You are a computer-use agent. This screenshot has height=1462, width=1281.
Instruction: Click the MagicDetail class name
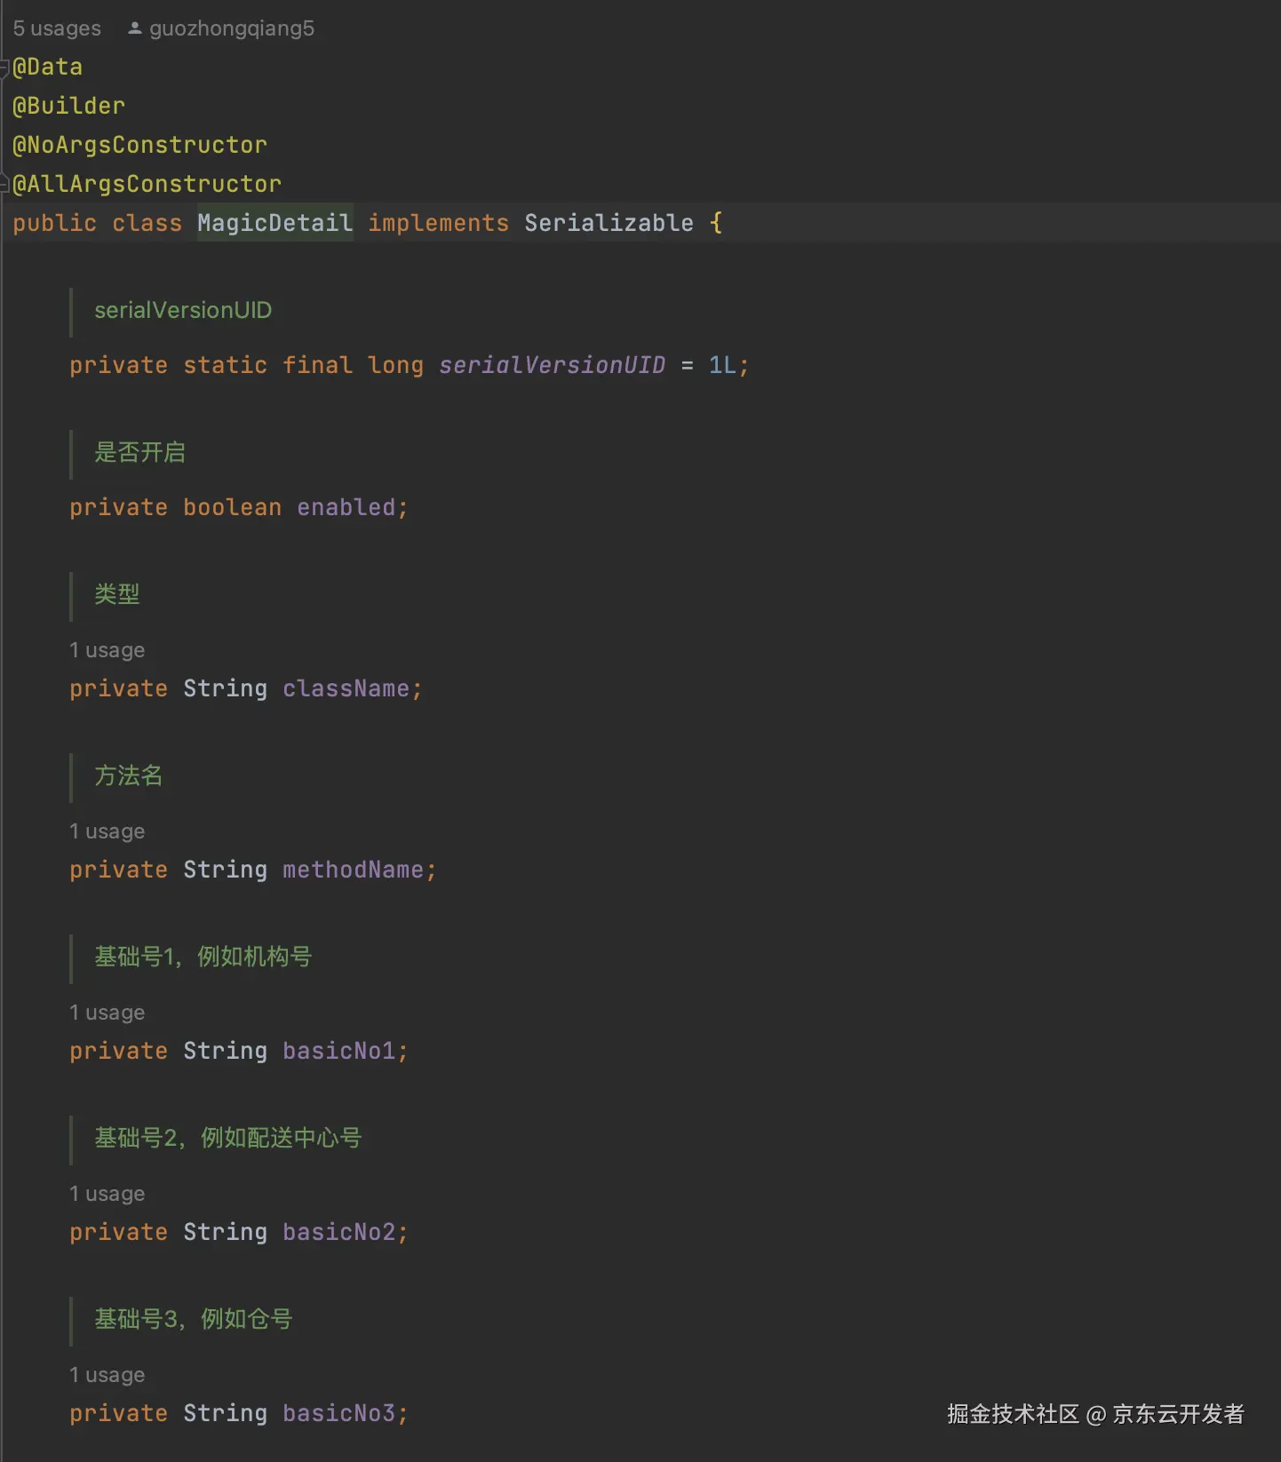[274, 223]
